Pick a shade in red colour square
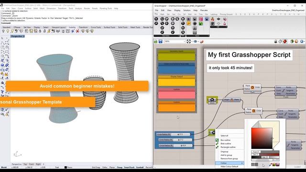Image resolution: width=306 pixels, height=172 pixels. point(262,139)
